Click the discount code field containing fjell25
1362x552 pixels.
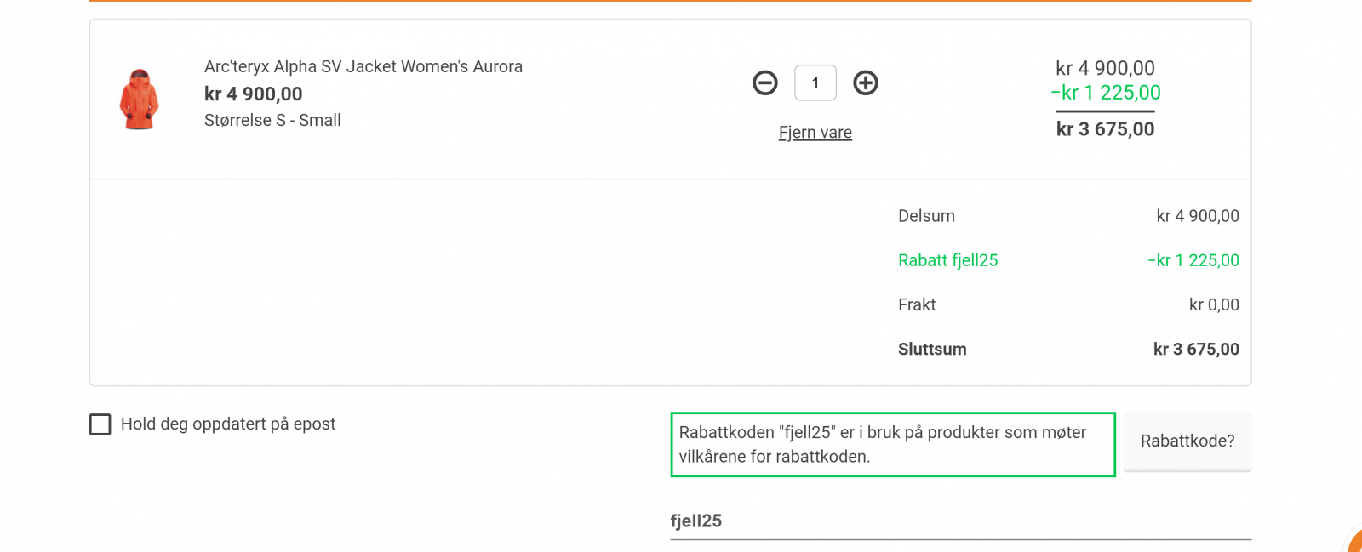(x=960, y=521)
